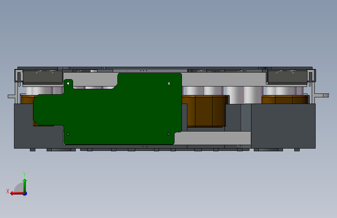
Task: Click the green Y axis arrow of the triad
Action: point(25,185)
